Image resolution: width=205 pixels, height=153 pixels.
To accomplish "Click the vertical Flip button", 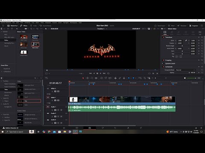I will pos(181,57).
